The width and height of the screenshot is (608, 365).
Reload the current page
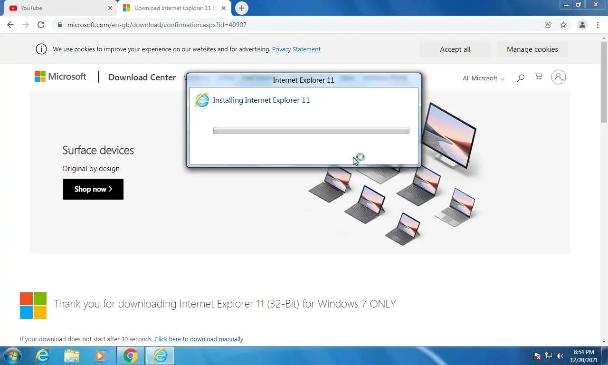41,25
